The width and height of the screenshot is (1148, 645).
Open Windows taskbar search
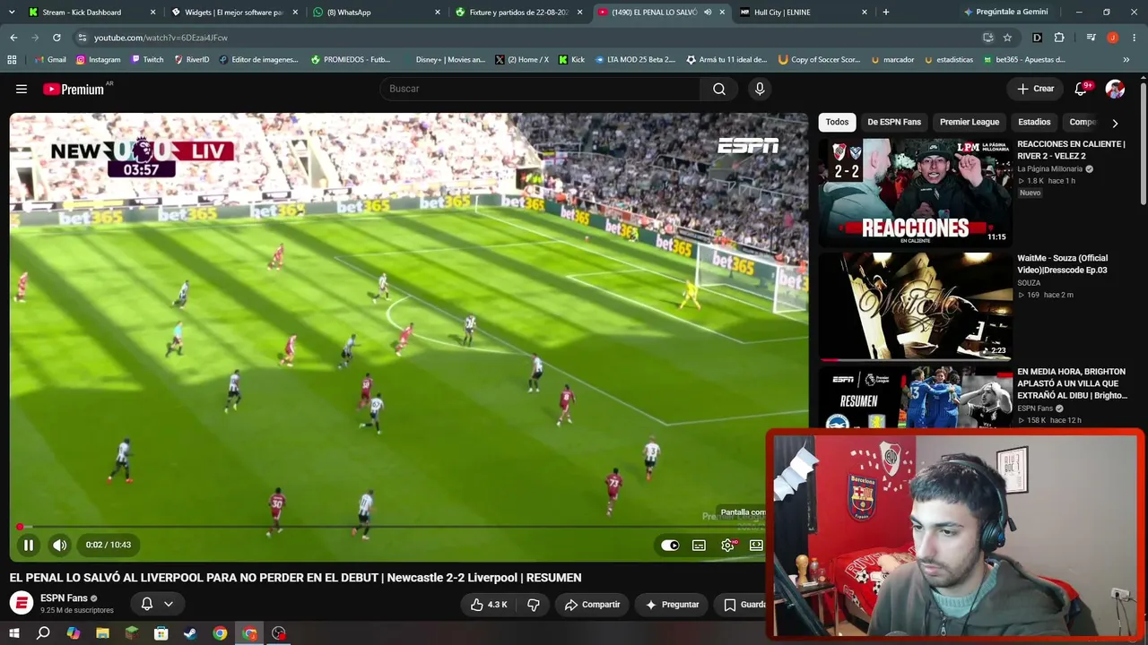(x=43, y=633)
